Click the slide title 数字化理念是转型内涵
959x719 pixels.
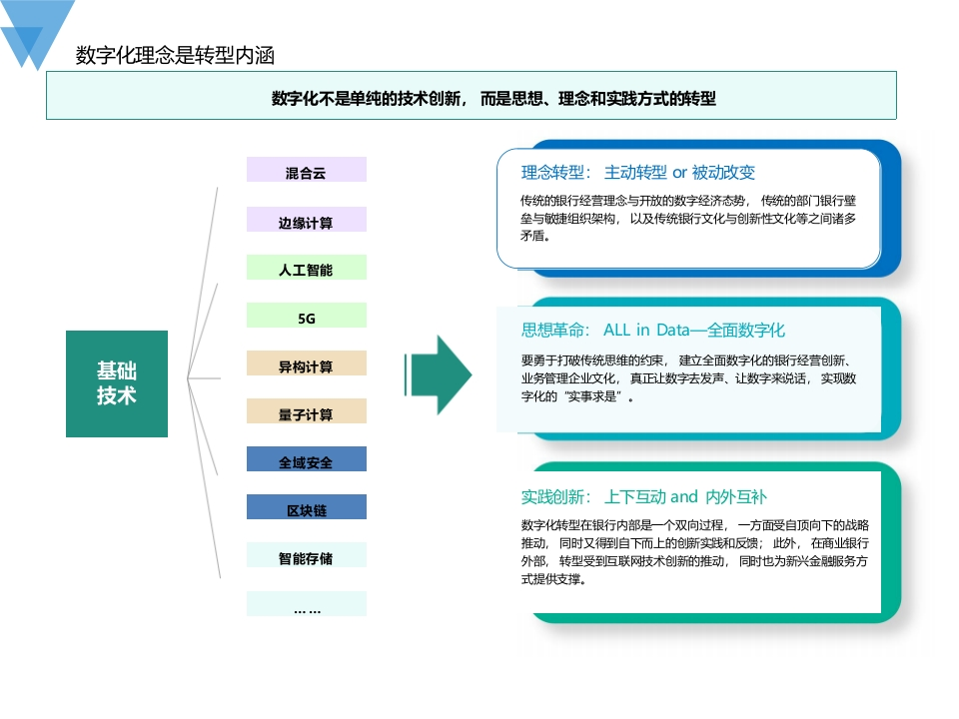tap(175, 56)
